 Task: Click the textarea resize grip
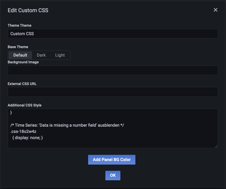pyautogui.click(x=216, y=147)
